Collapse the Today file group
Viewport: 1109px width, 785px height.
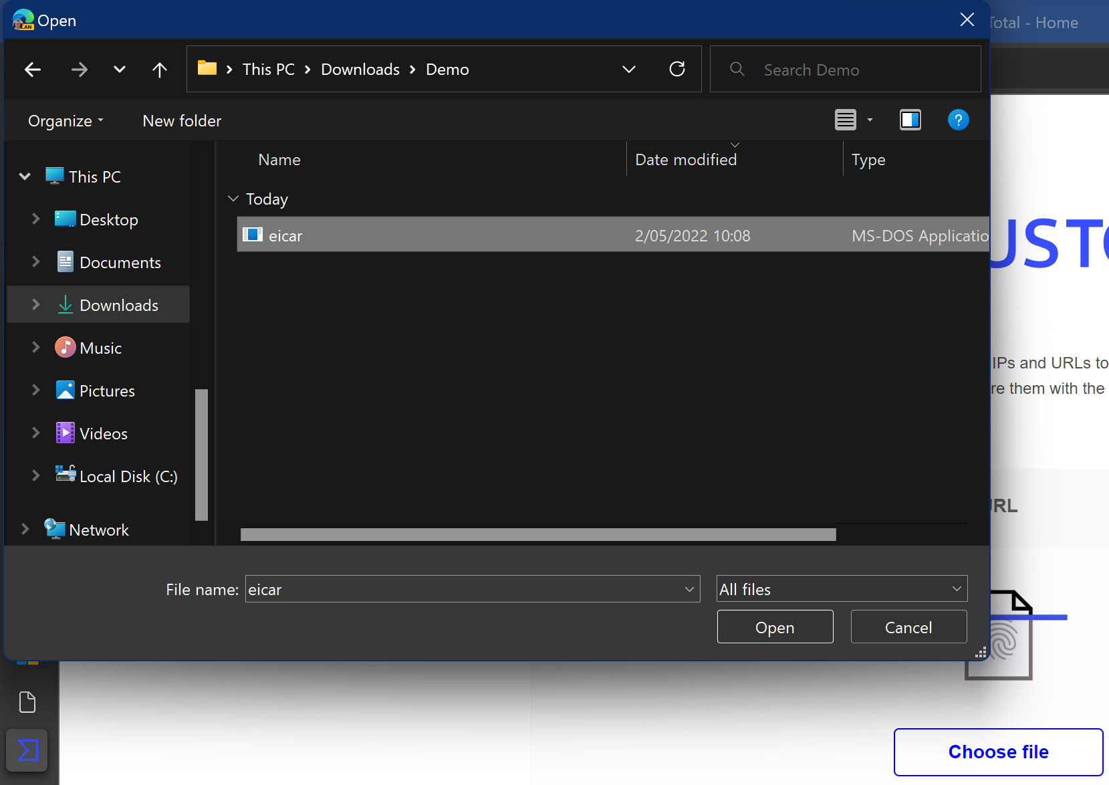(233, 199)
